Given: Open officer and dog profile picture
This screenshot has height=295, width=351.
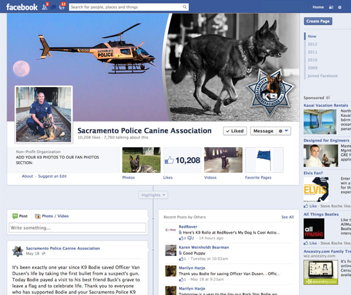Looking at the screenshot, I should 44,114.
